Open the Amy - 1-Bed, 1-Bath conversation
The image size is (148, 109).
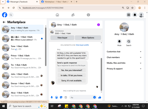(22, 29)
